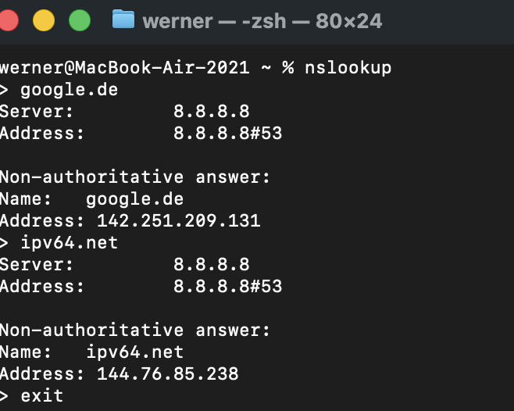The image size is (514, 411).
Task: Click the IP address 142.251.209.131
Action: pos(178,220)
